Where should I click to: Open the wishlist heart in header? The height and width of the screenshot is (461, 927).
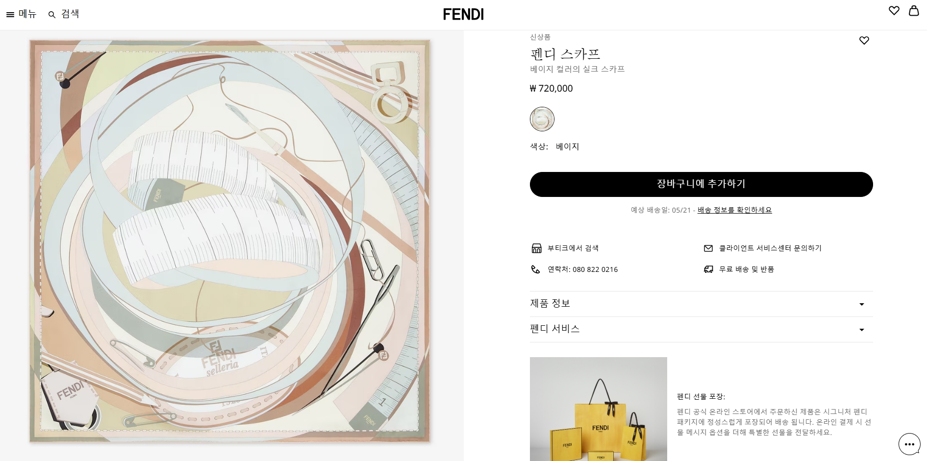pos(894,11)
